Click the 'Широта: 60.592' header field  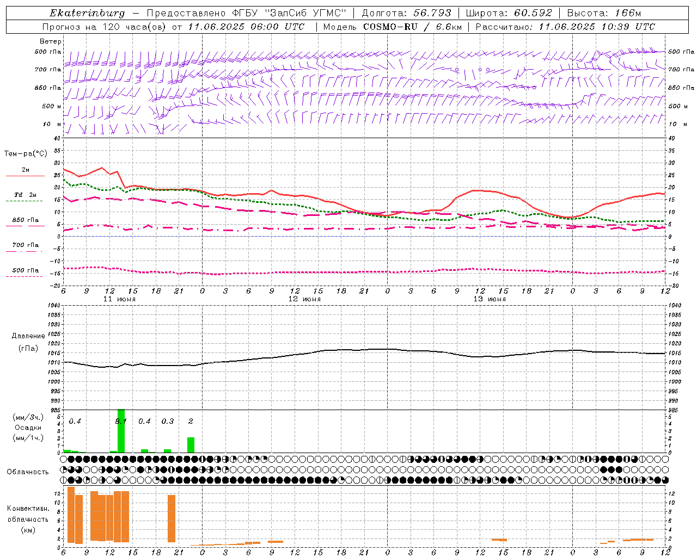pos(509,13)
